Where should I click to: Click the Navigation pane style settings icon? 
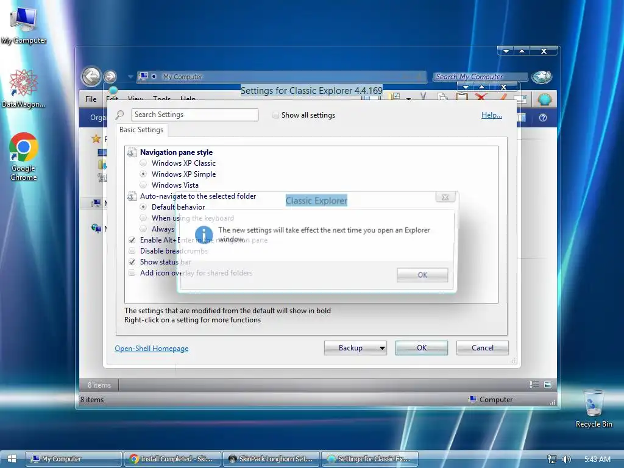[132, 152]
